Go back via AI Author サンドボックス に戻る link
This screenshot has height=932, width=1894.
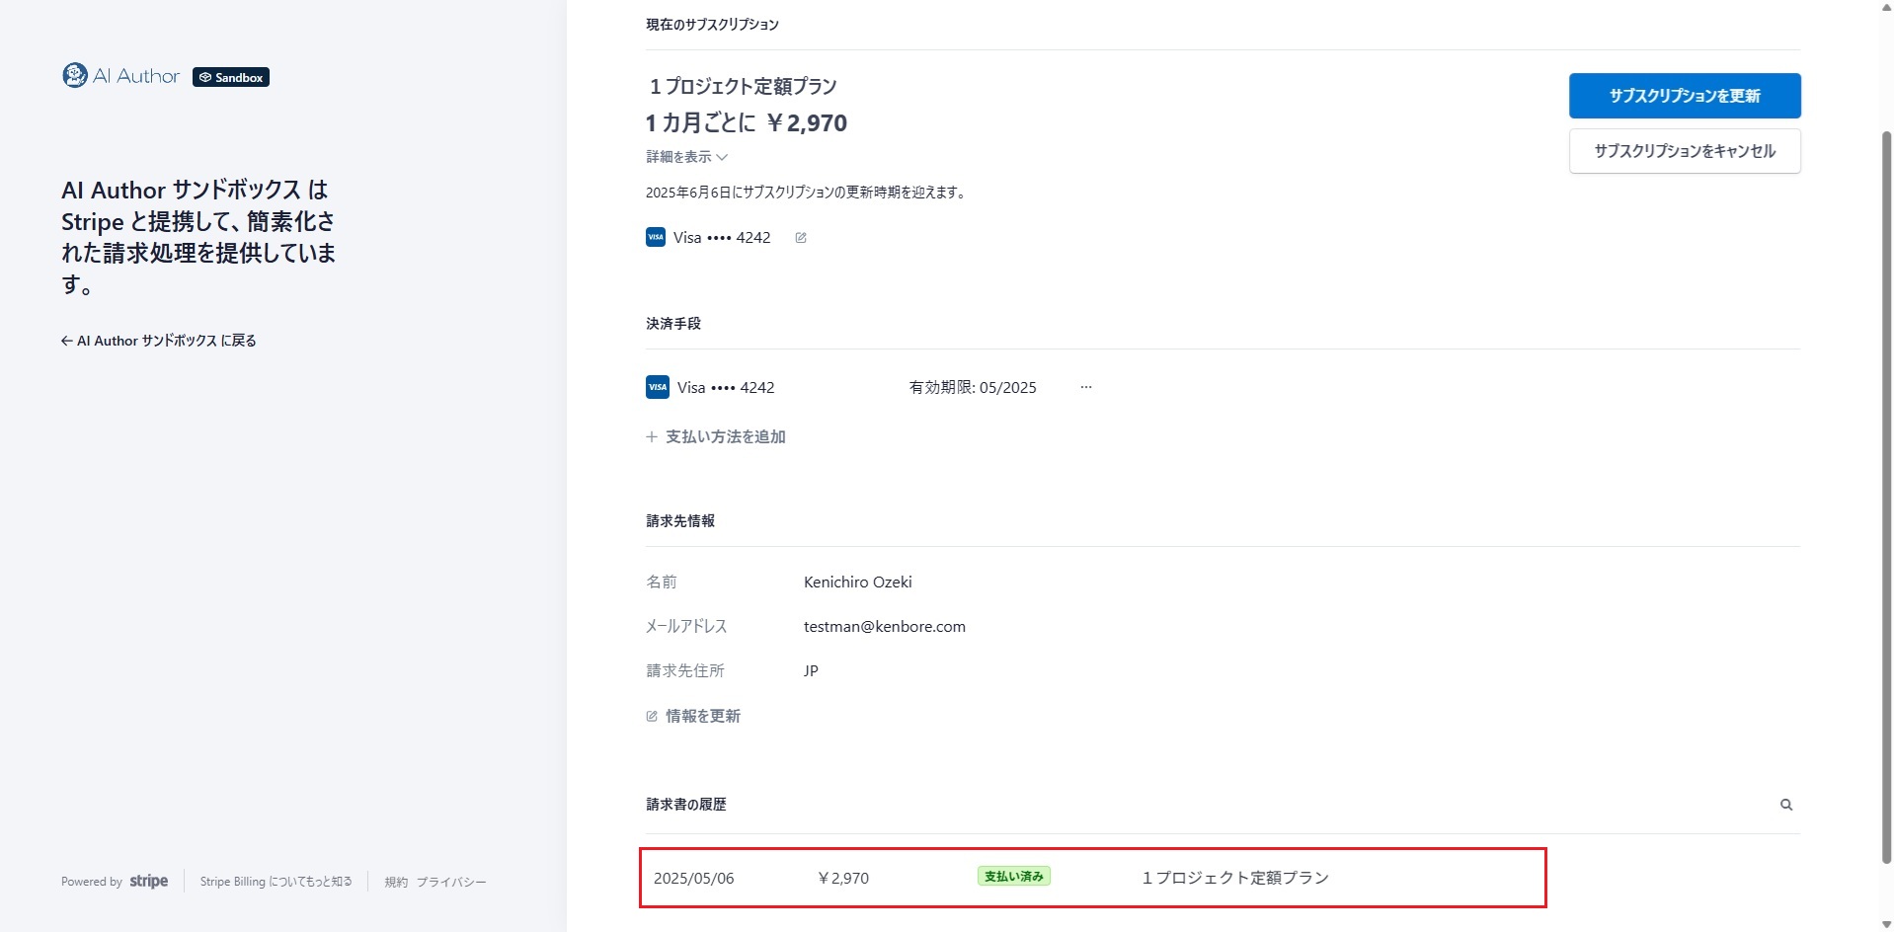pos(159,341)
